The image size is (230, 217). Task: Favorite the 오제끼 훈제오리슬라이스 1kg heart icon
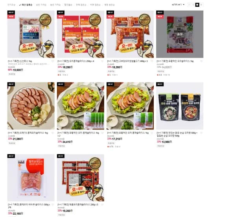53,133
